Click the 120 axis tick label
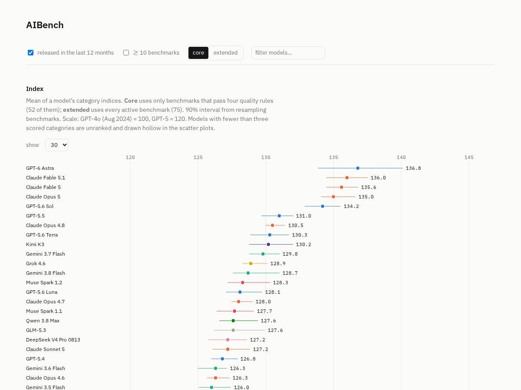The image size is (521, 390). 130,157
